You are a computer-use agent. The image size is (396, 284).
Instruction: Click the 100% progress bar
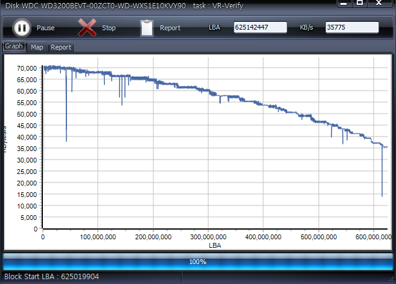click(197, 262)
